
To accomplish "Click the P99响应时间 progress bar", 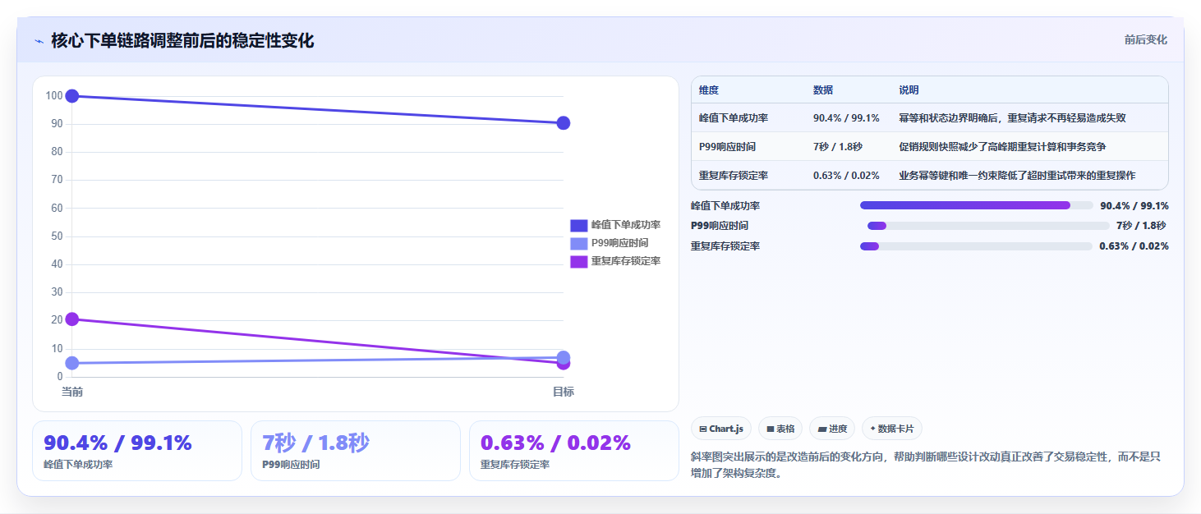I will point(988,226).
